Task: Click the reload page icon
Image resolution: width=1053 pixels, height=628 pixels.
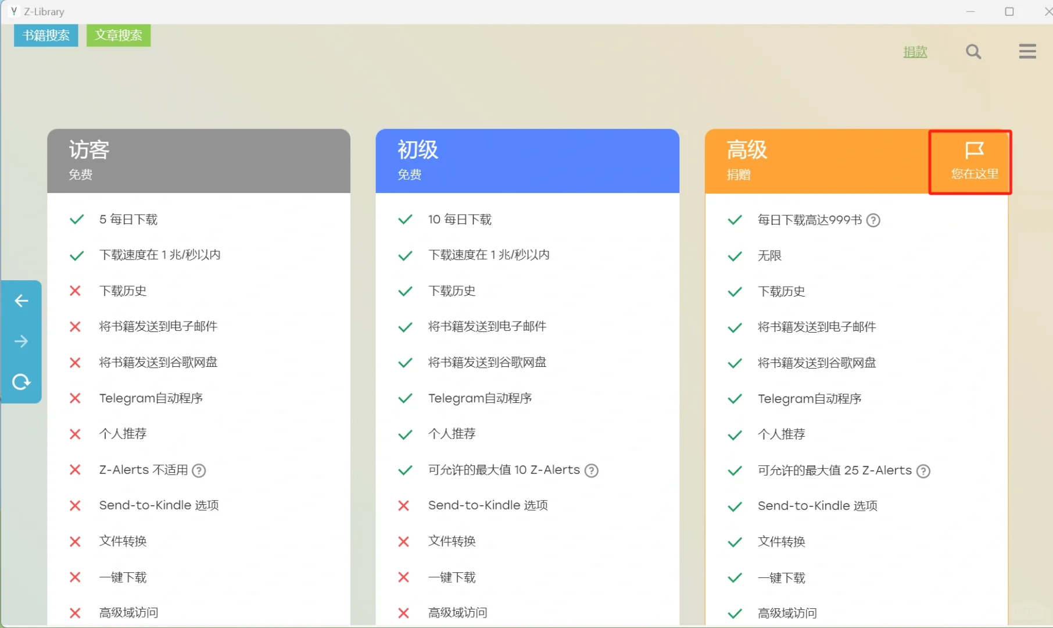Action: pos(22,382)
